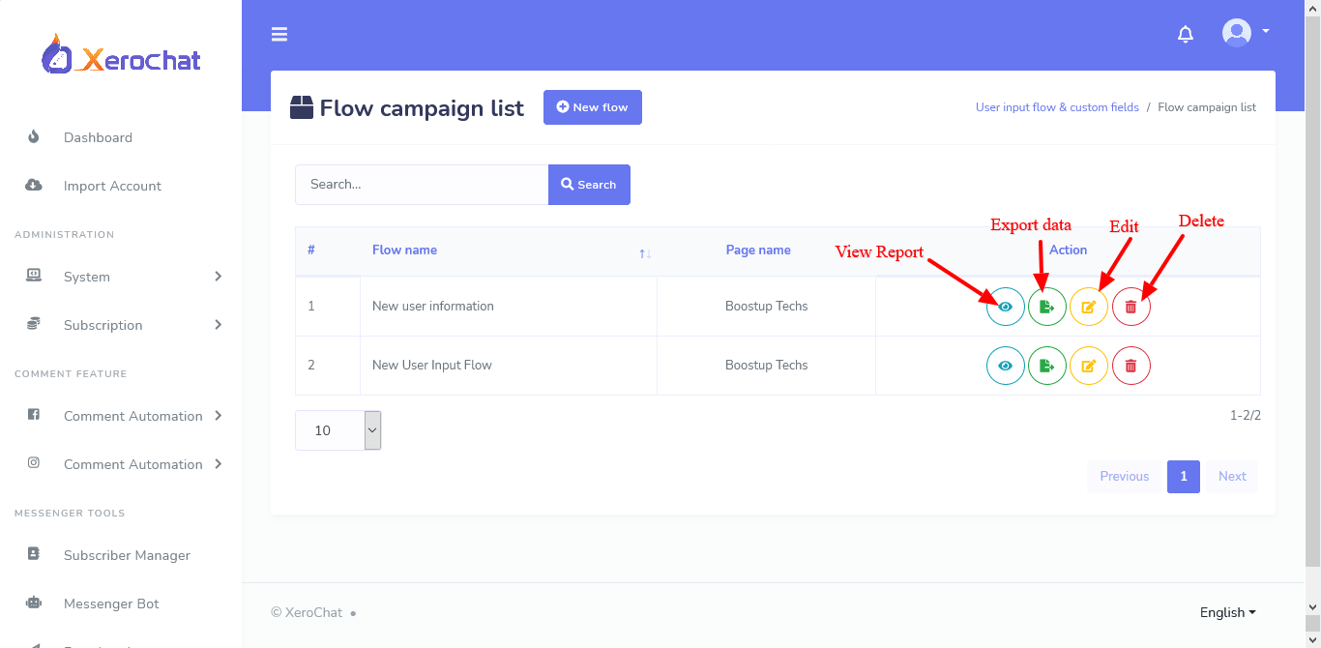Click inside the Search text field
The image size is (1321, 648).
pyautogui.click(x=421, y=184)
